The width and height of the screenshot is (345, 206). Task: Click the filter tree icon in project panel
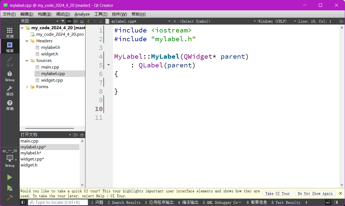coord(63,21)
